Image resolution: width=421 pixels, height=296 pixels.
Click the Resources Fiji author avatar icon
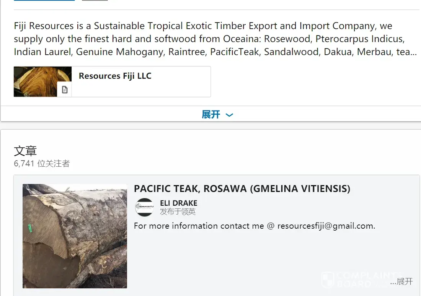pyautogui.click(x=144, y=207)
